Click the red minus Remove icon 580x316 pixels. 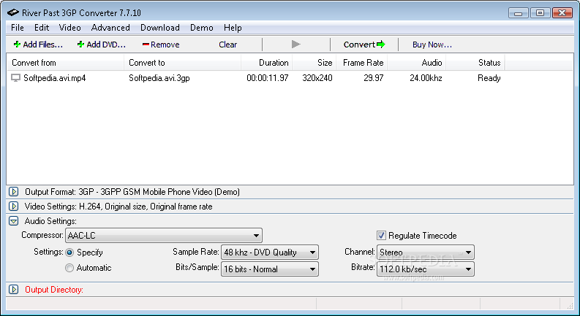coord(146,45)
